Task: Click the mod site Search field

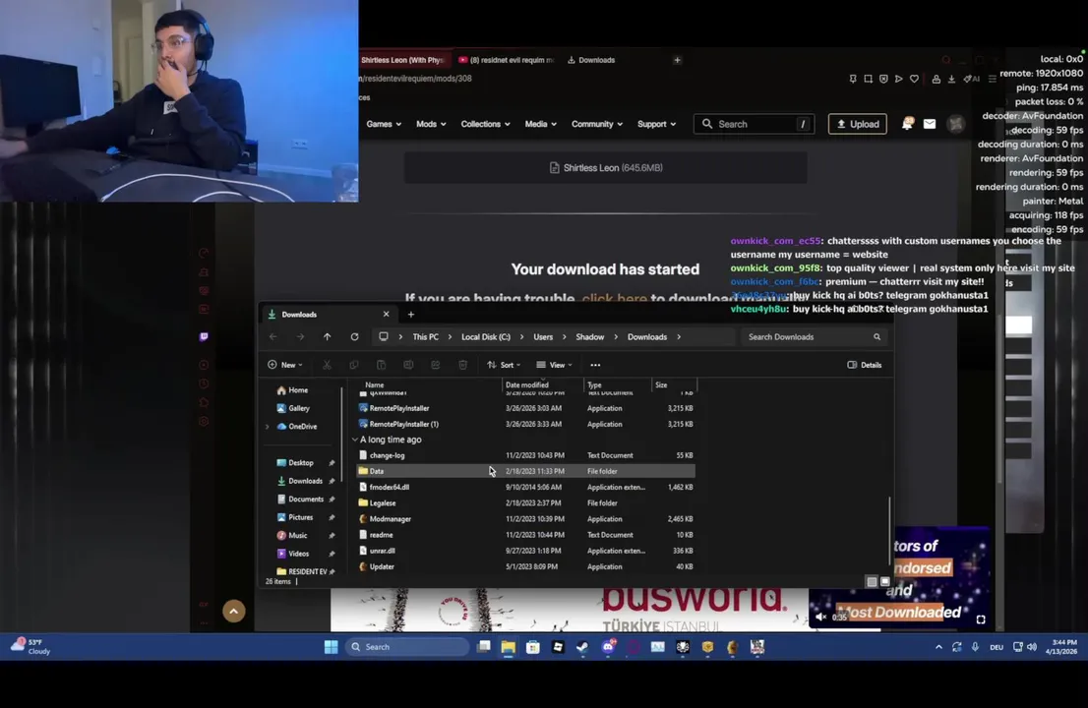Action: 755,124
